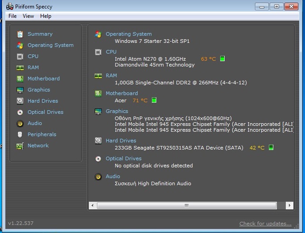
Task: Open the File menu
Action: click(x=13, y=16)
